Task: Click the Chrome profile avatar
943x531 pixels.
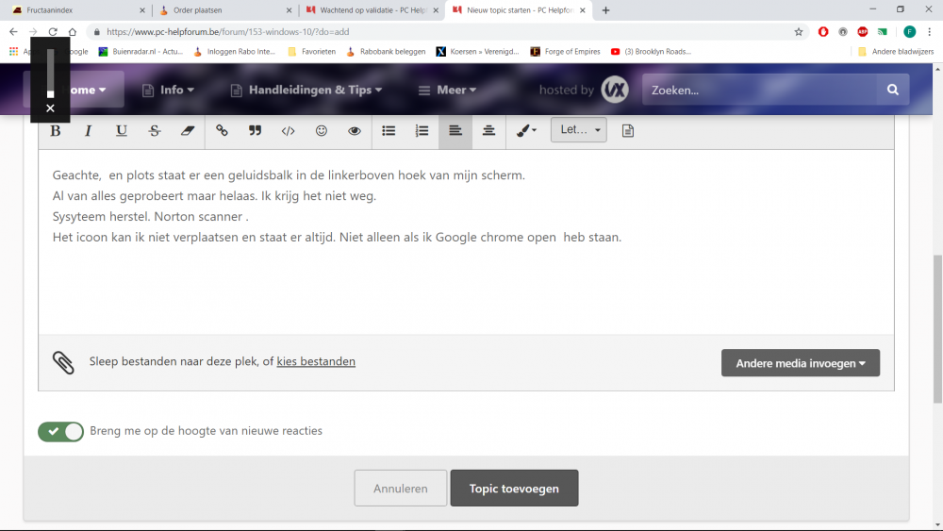Action: (x=909, y=32)
